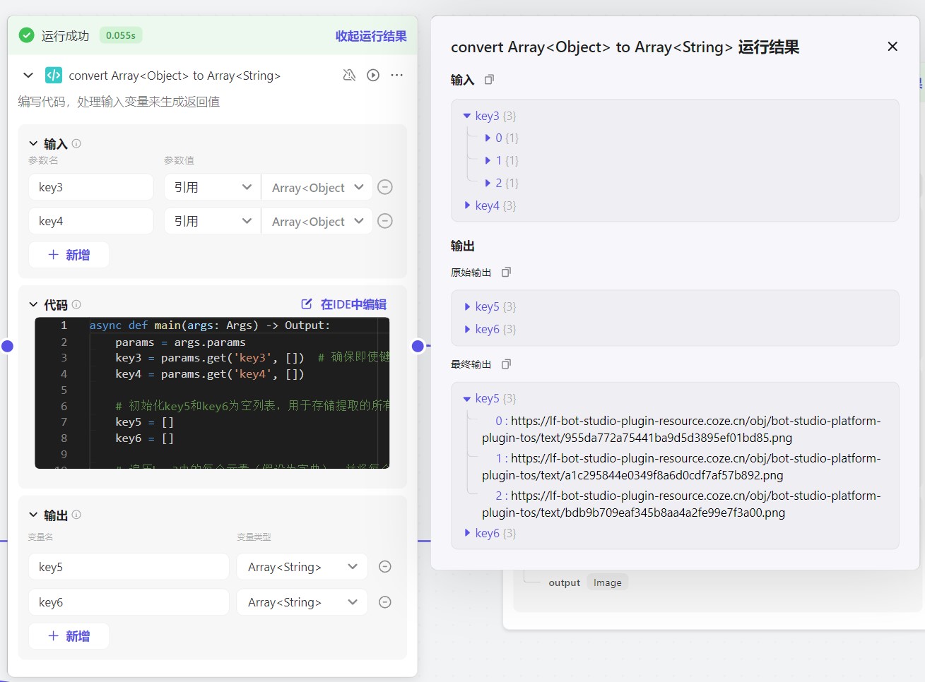
Task: Add a new output variable with 新增
Action: (69, 636)
